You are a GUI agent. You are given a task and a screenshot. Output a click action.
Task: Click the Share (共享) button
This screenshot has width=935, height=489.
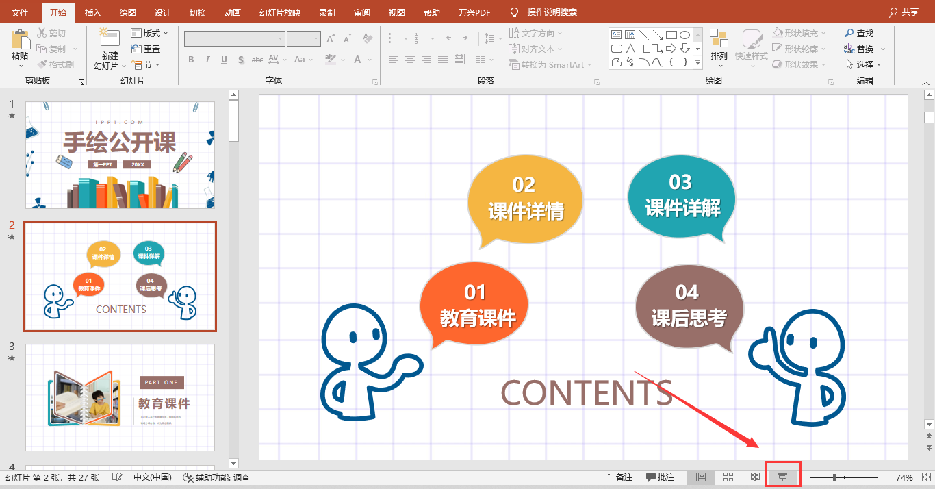[x=904, y=12]
